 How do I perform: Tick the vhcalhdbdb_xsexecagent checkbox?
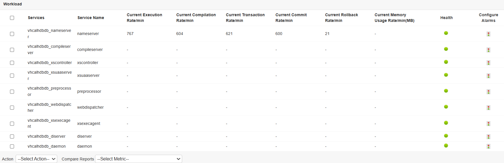(12, 124)
